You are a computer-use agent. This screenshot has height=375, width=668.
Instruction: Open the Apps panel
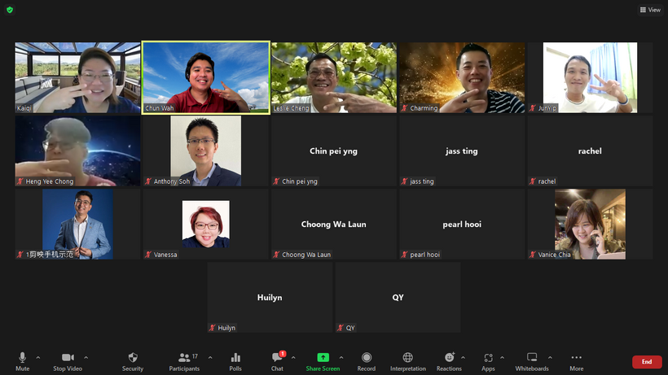click(488, 361)
